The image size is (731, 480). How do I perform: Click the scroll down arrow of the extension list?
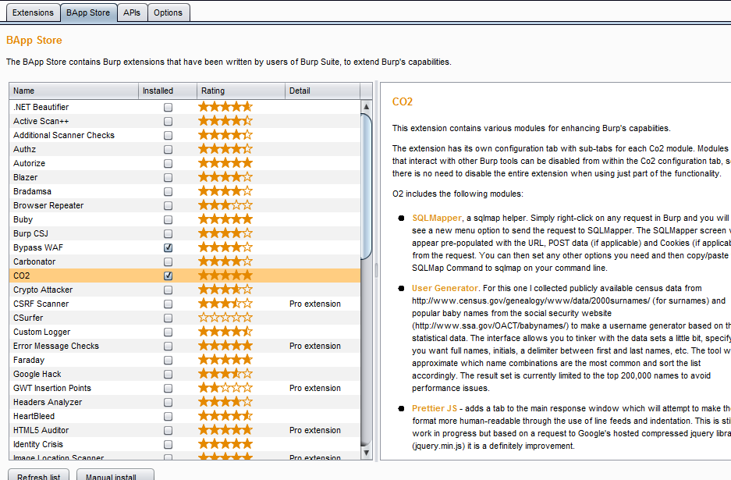[367, 453]
